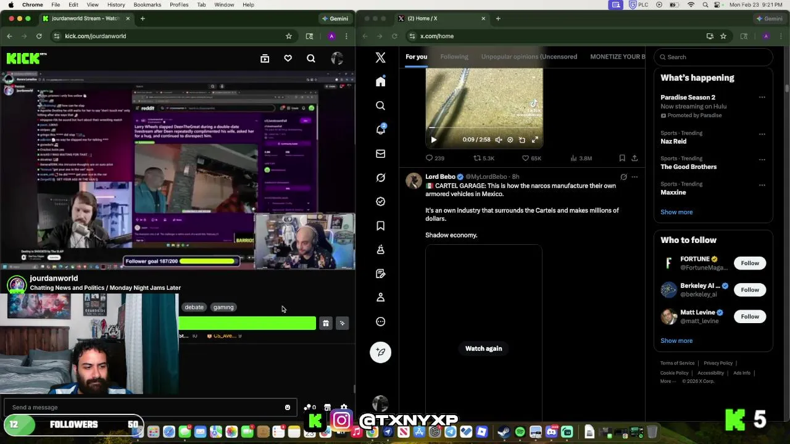This screenshot has height=444, width=790.
Task: Open the Privacy Policy link
Action: pos(718,363)
